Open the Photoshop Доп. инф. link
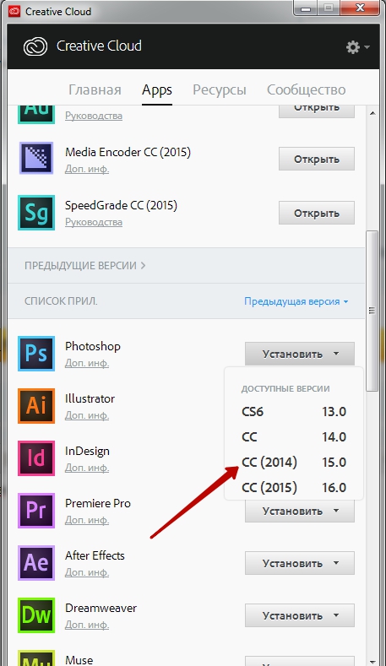Screen dimensions: 386x666 (87, 363)
